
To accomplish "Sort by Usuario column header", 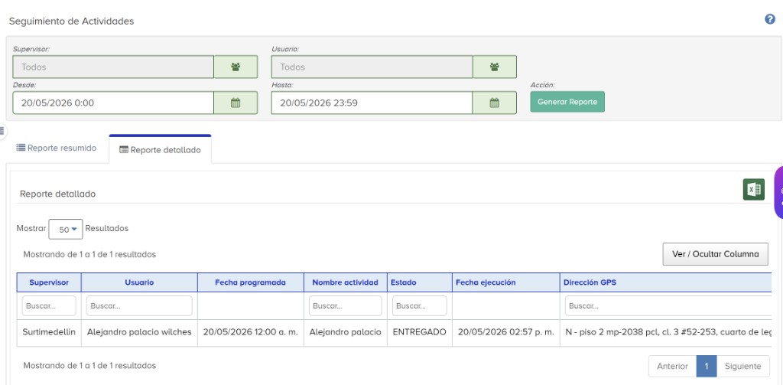I will (x=139, y=282).
